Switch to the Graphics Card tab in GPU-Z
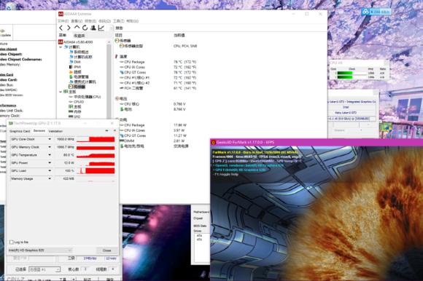The width and height of the screenshot is (423, 281). tap(20, 131)
